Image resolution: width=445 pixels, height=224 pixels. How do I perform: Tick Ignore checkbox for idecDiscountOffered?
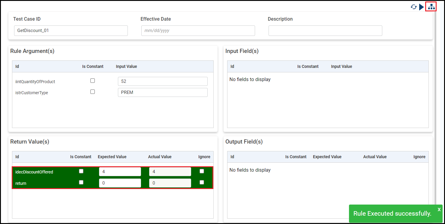(202, 171)
